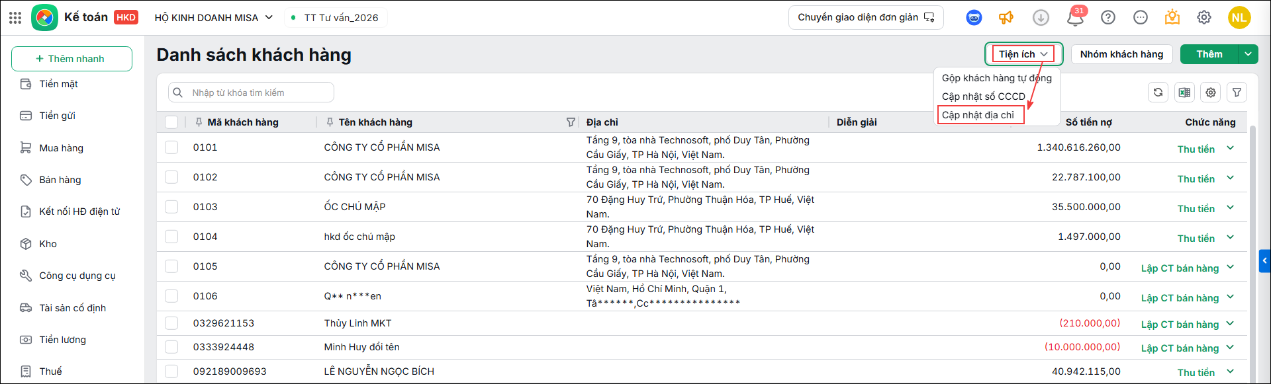Go to Mua hàng module

point(61,148)
